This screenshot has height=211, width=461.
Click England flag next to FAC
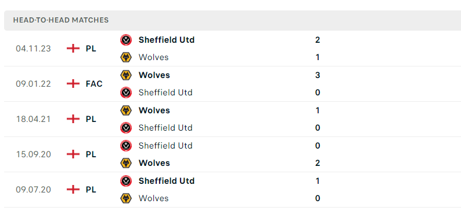coord(73,84)
